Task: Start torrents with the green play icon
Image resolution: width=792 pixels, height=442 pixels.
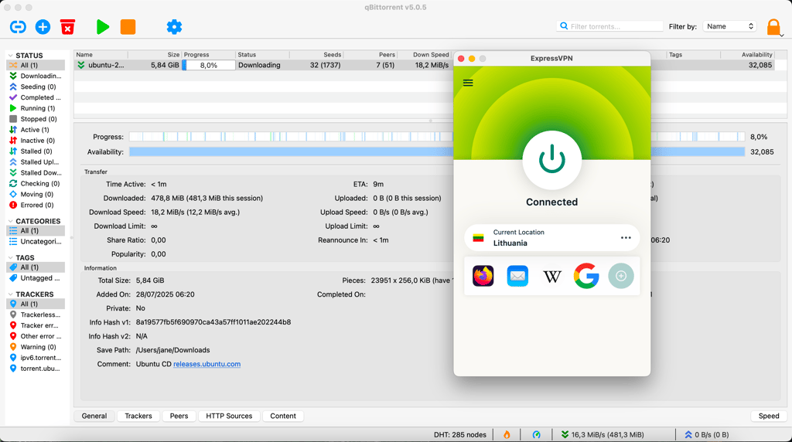Action: coord(103,27)
